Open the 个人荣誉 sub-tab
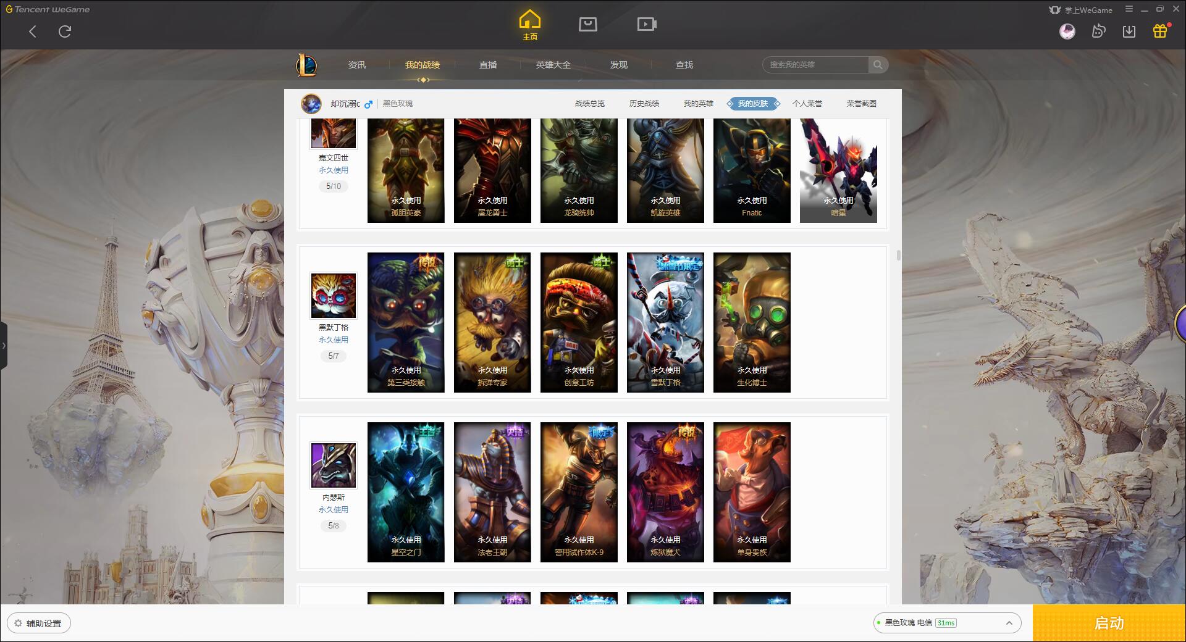 coord(807,104)
